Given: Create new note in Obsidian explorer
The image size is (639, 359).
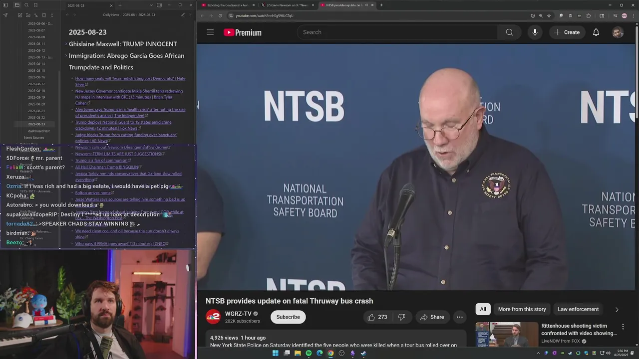Looking at the screenshot, I should [x=20, y=15].
